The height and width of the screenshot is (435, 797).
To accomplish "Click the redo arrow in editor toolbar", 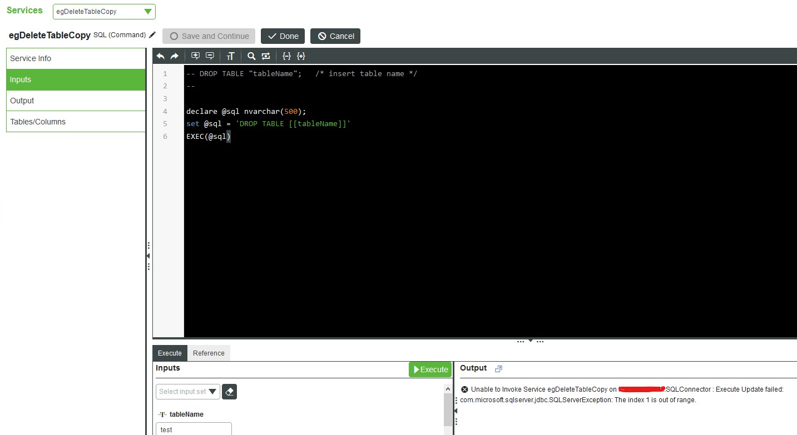I will pyautogui.click(x=174, y=56).
